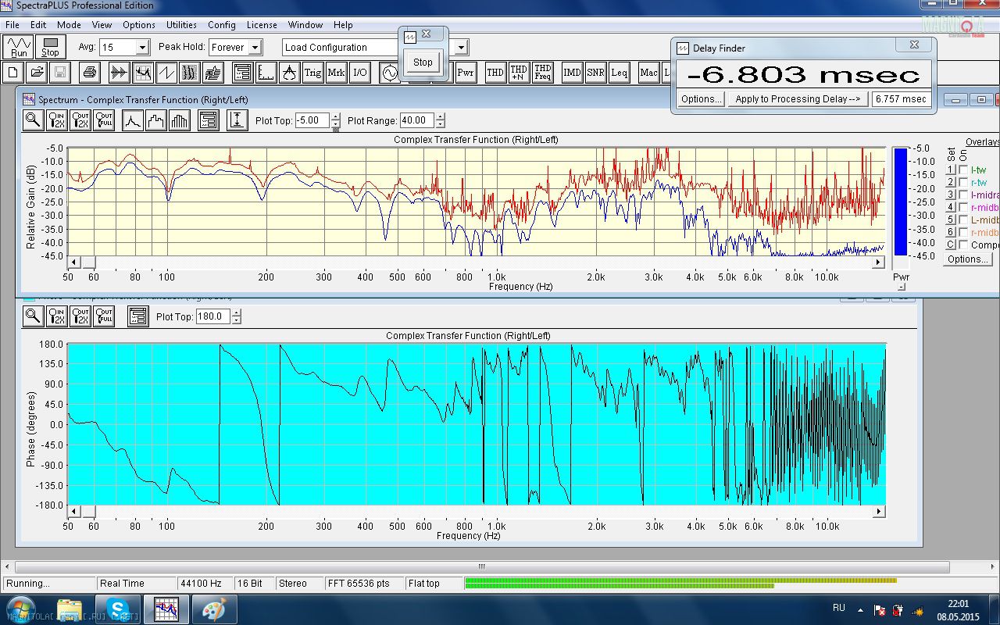1000x625 pixels.
Task: Click the THD+N toolbar button
Action: tap(519, 73)
